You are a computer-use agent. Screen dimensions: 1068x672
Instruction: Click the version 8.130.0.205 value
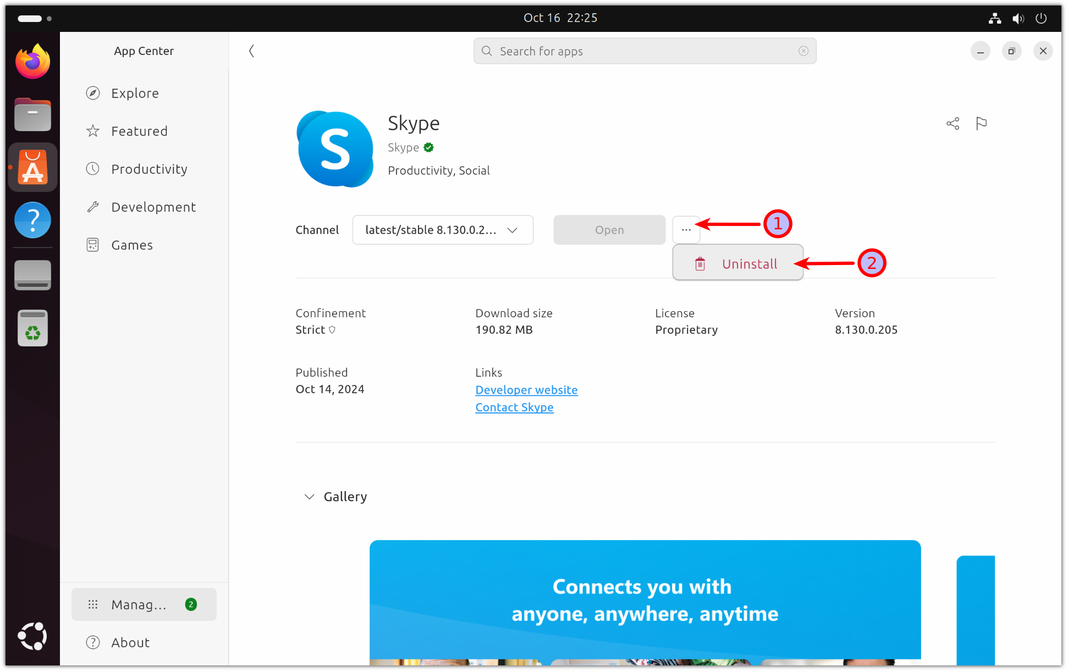tap(866, 330)
